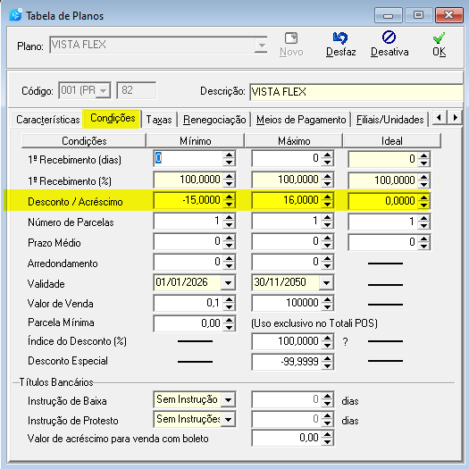Image resolution: width=469 pixels, height=469 pixels.
Task: Click the question mark beside Índice do Desconto
Action: point(345,341)
